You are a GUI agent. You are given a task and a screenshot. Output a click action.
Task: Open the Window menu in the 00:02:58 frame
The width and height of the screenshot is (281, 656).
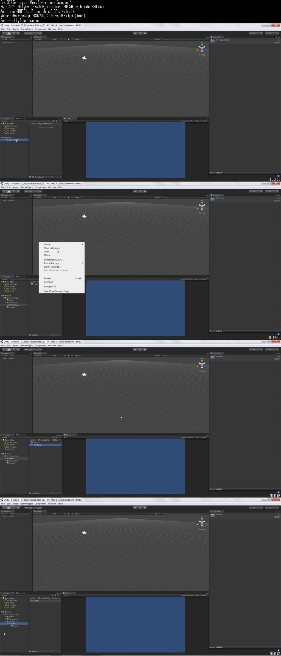click(52, 345)
